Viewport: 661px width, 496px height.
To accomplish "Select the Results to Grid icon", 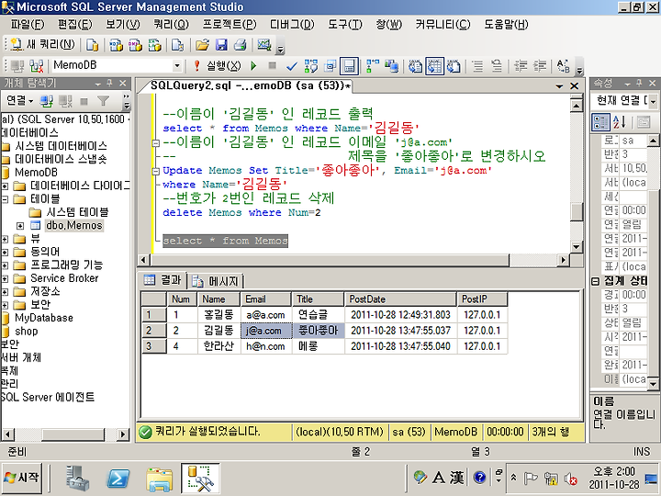I will coord(434,66).
